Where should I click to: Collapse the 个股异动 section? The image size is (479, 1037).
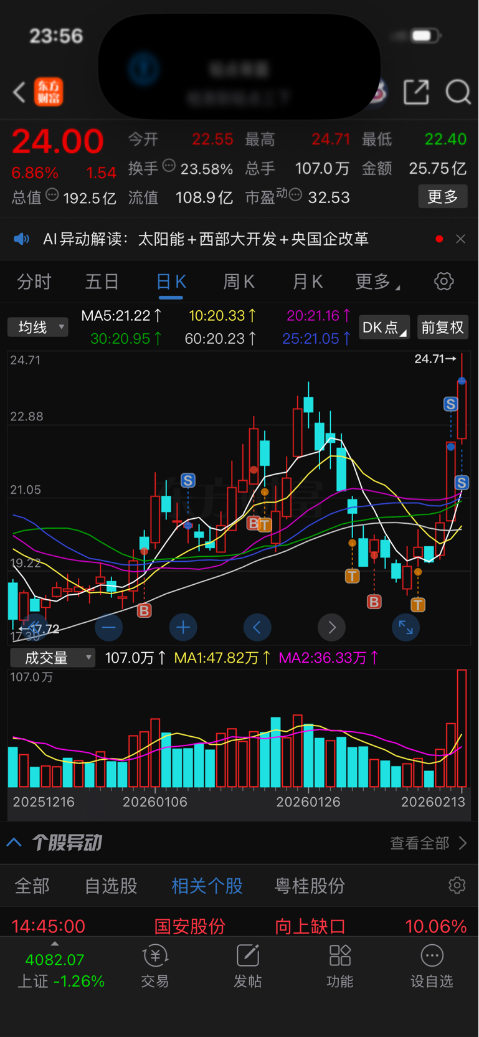click(14, 843)
